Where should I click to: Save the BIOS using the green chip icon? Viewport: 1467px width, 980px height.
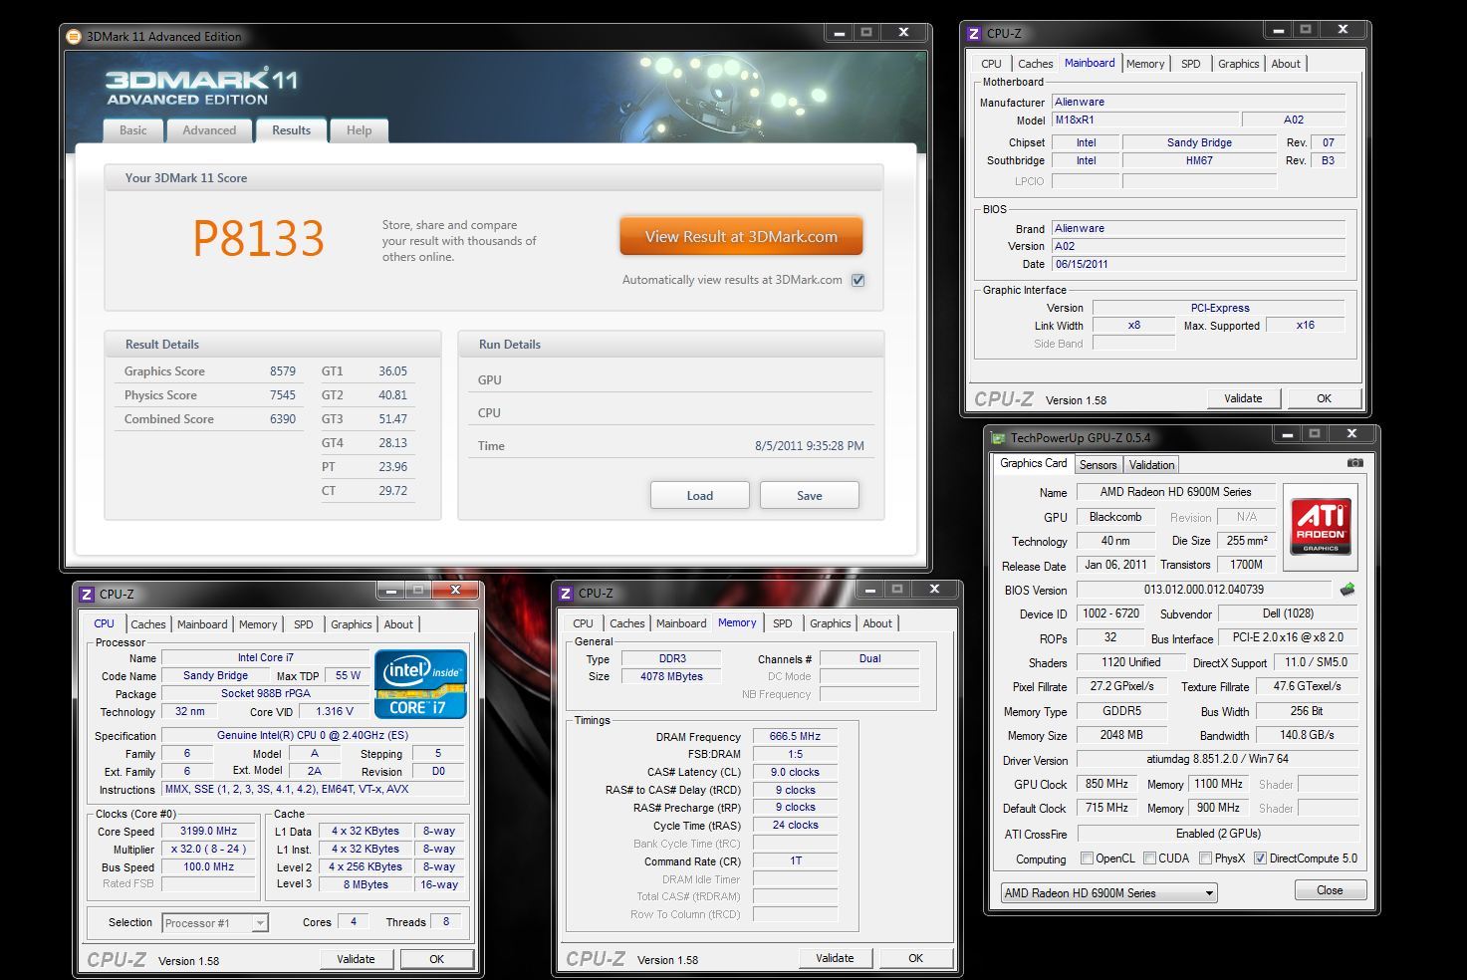pos(1347,590)
